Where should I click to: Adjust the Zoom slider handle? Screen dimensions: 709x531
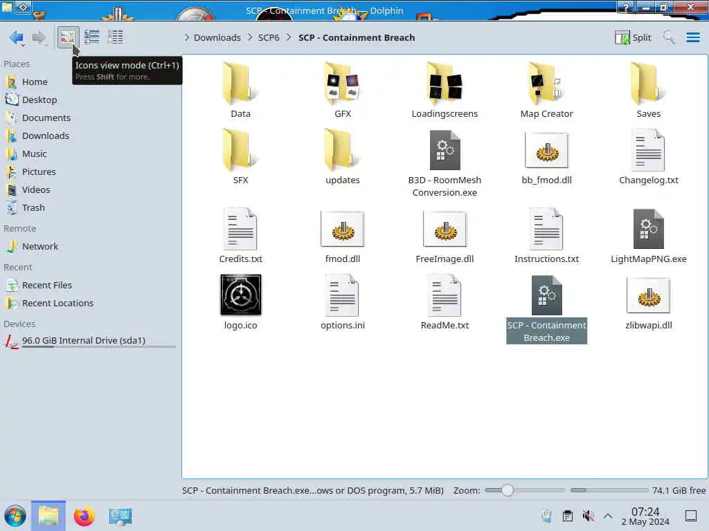pyautogui.click(x=508, y=490)
